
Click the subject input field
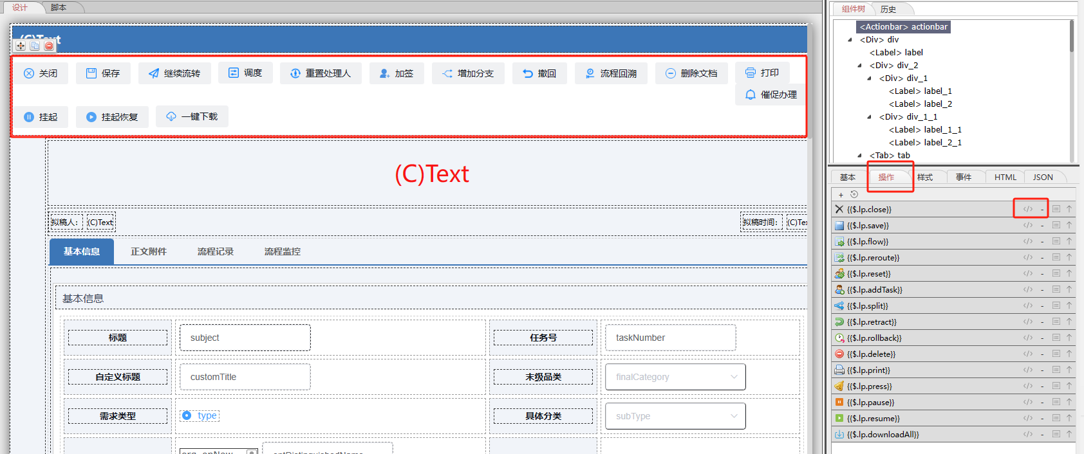[x=245, y=338]
